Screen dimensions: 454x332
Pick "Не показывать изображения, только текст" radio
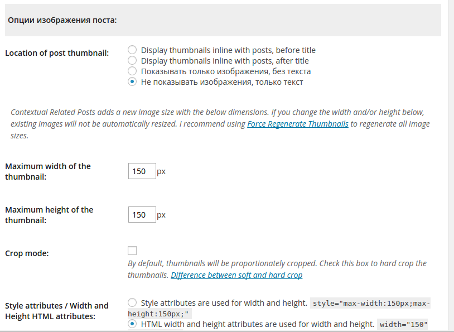(x=132, y=82)
